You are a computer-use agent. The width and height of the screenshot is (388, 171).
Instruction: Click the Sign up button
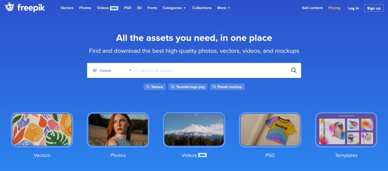click(x=374, y=8)
